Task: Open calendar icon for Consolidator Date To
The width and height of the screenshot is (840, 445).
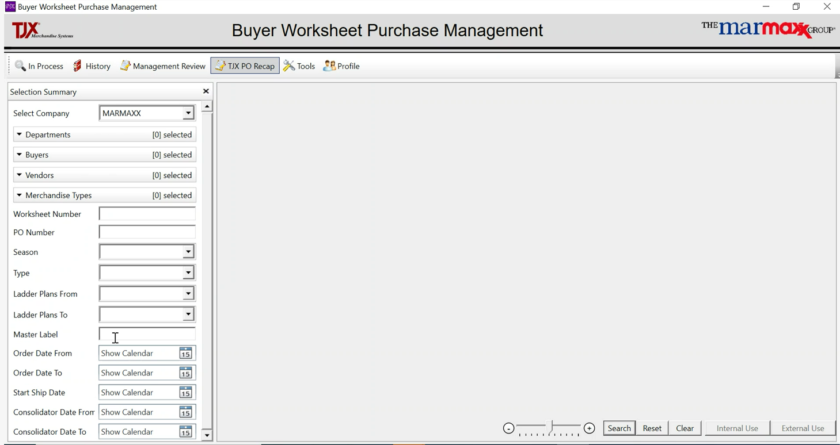Action: (x=185, y=431)
